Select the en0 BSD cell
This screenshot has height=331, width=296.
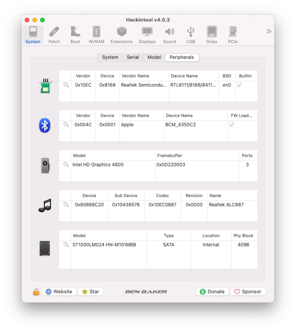click(x=227, y=85)
